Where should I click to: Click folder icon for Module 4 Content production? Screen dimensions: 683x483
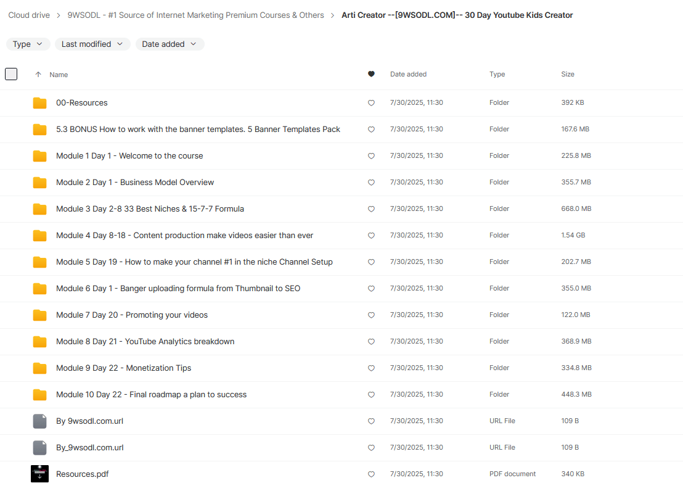39,236
